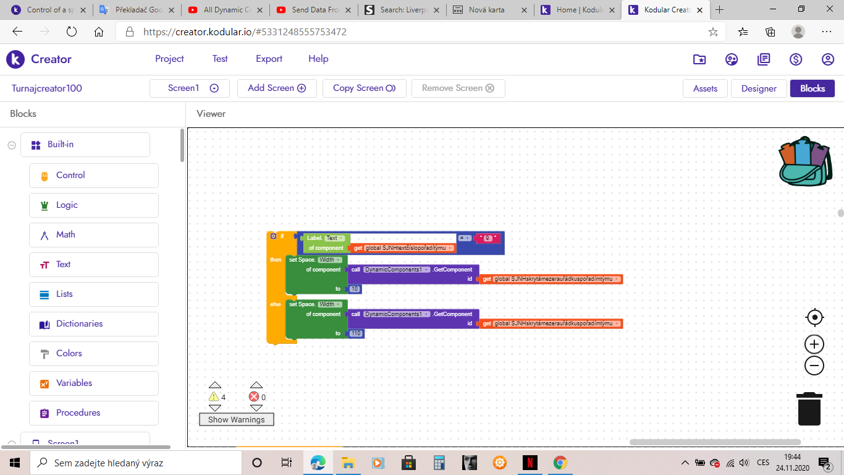The height and width of the screenshot is (475, 844).
Task: Click the trash can icon
Action: click(809, 408)
